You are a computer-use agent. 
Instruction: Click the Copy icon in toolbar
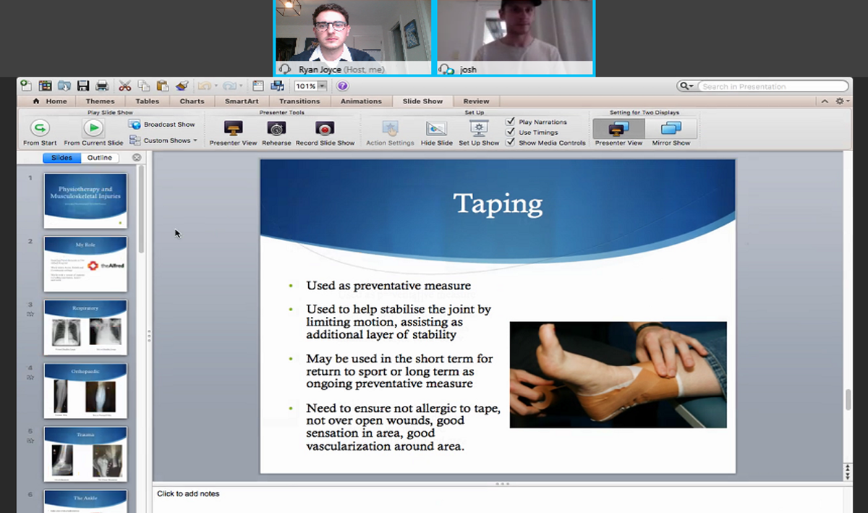click(143, 85)
